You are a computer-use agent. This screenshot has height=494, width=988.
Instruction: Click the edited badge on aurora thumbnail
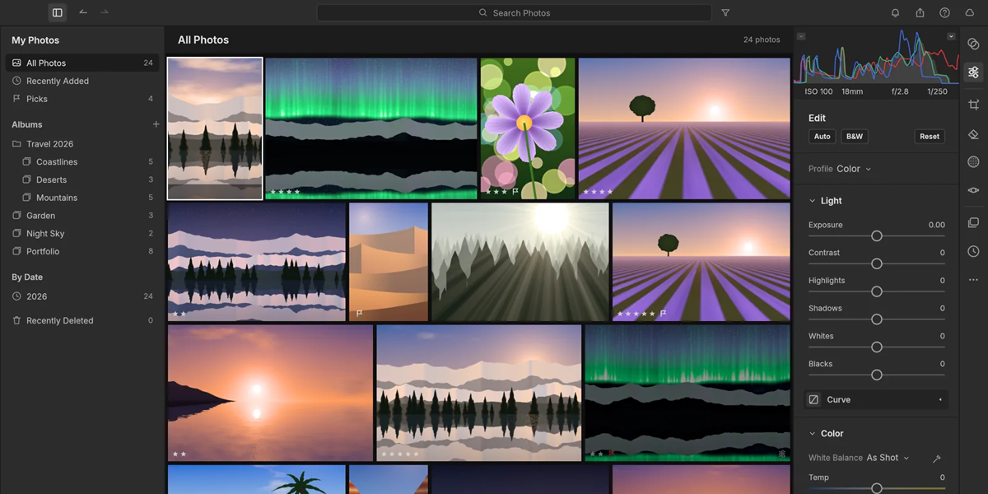(781, 454)
